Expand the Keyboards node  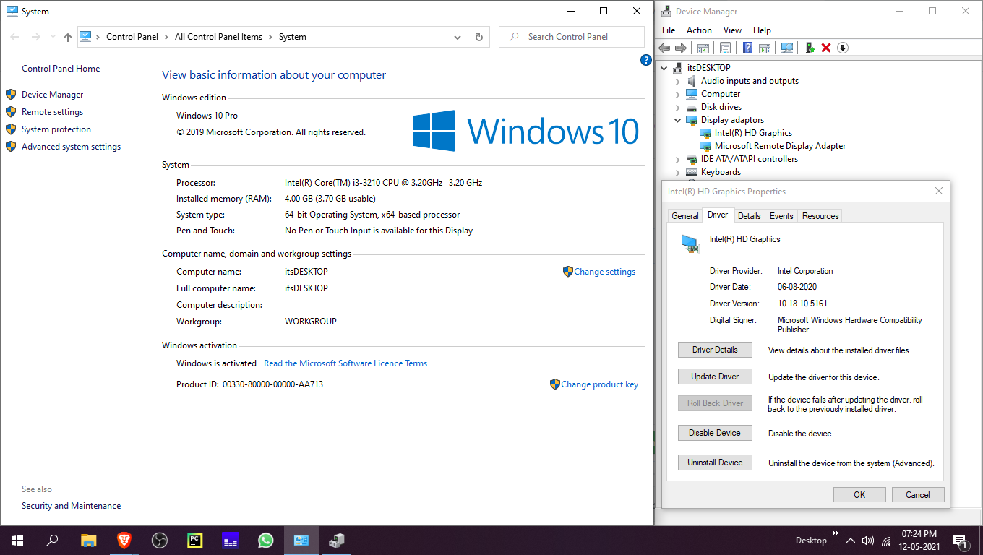678,172
